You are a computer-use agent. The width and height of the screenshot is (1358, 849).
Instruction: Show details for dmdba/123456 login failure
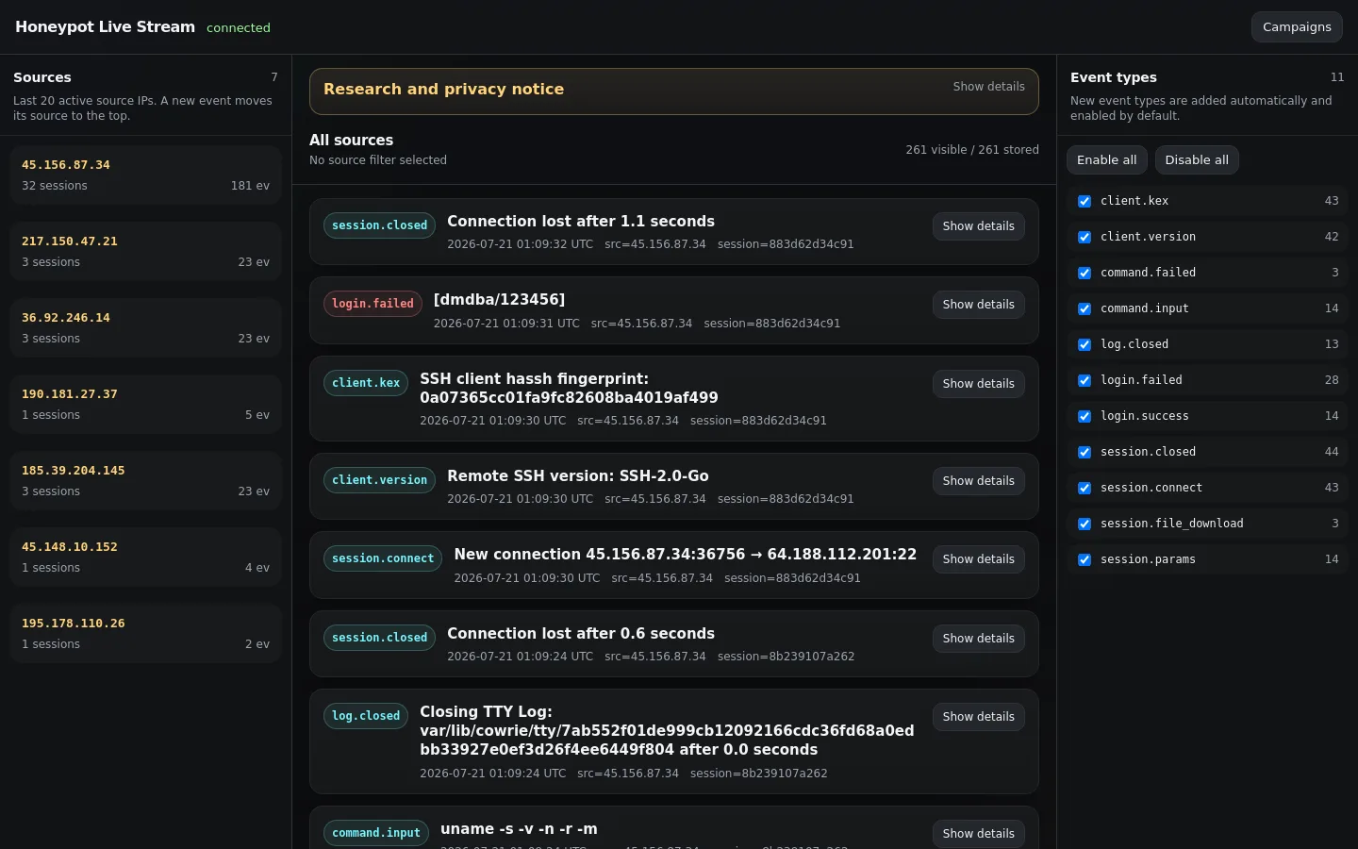(x=978, y=305)
